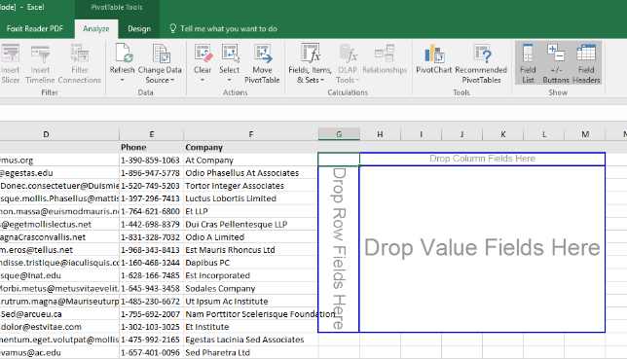Toggle the Field List pane
Viewport: 627px width, 359px height.
point(528,63)
